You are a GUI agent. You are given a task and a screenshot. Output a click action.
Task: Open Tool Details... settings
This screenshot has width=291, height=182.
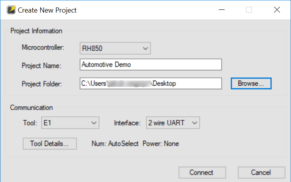50,143
